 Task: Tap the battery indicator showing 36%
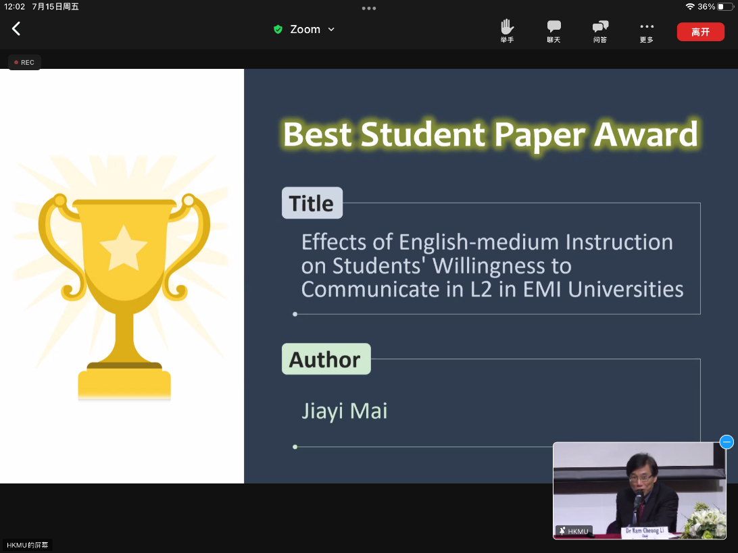click(724, 7)
